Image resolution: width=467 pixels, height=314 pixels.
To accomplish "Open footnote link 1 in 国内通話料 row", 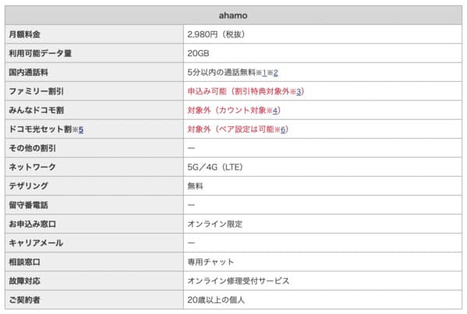I will 264,72.
